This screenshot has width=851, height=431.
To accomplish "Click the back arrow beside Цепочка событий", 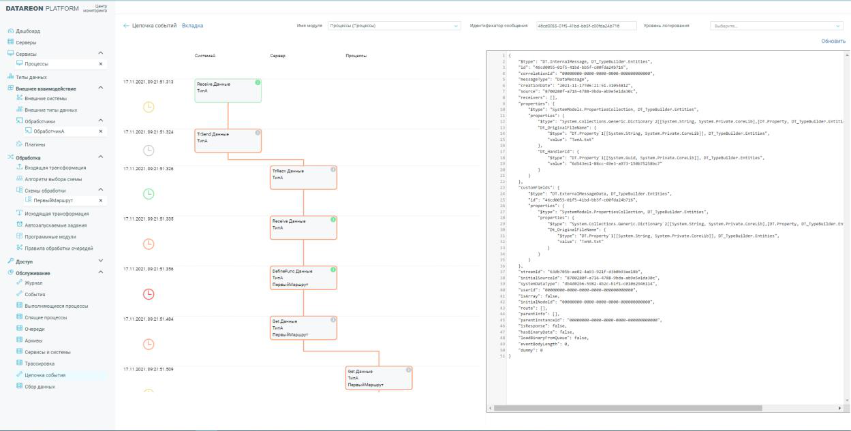I will click(x=126, y=26).
